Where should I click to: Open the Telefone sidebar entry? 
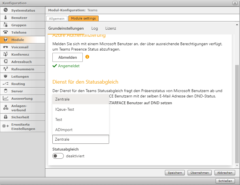click(19, 32)
